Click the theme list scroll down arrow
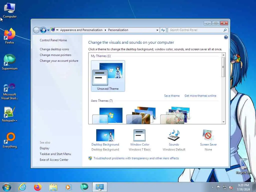 pos(223,122)
